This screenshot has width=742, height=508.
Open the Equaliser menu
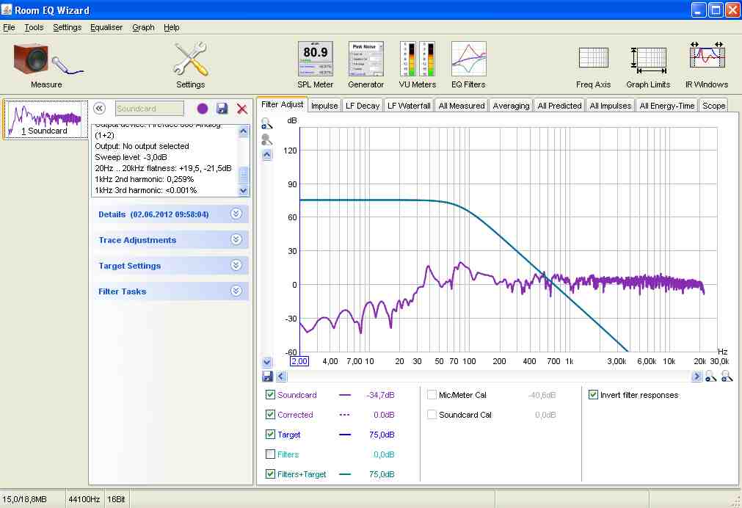pyautogui.click(x=106, y=27)
